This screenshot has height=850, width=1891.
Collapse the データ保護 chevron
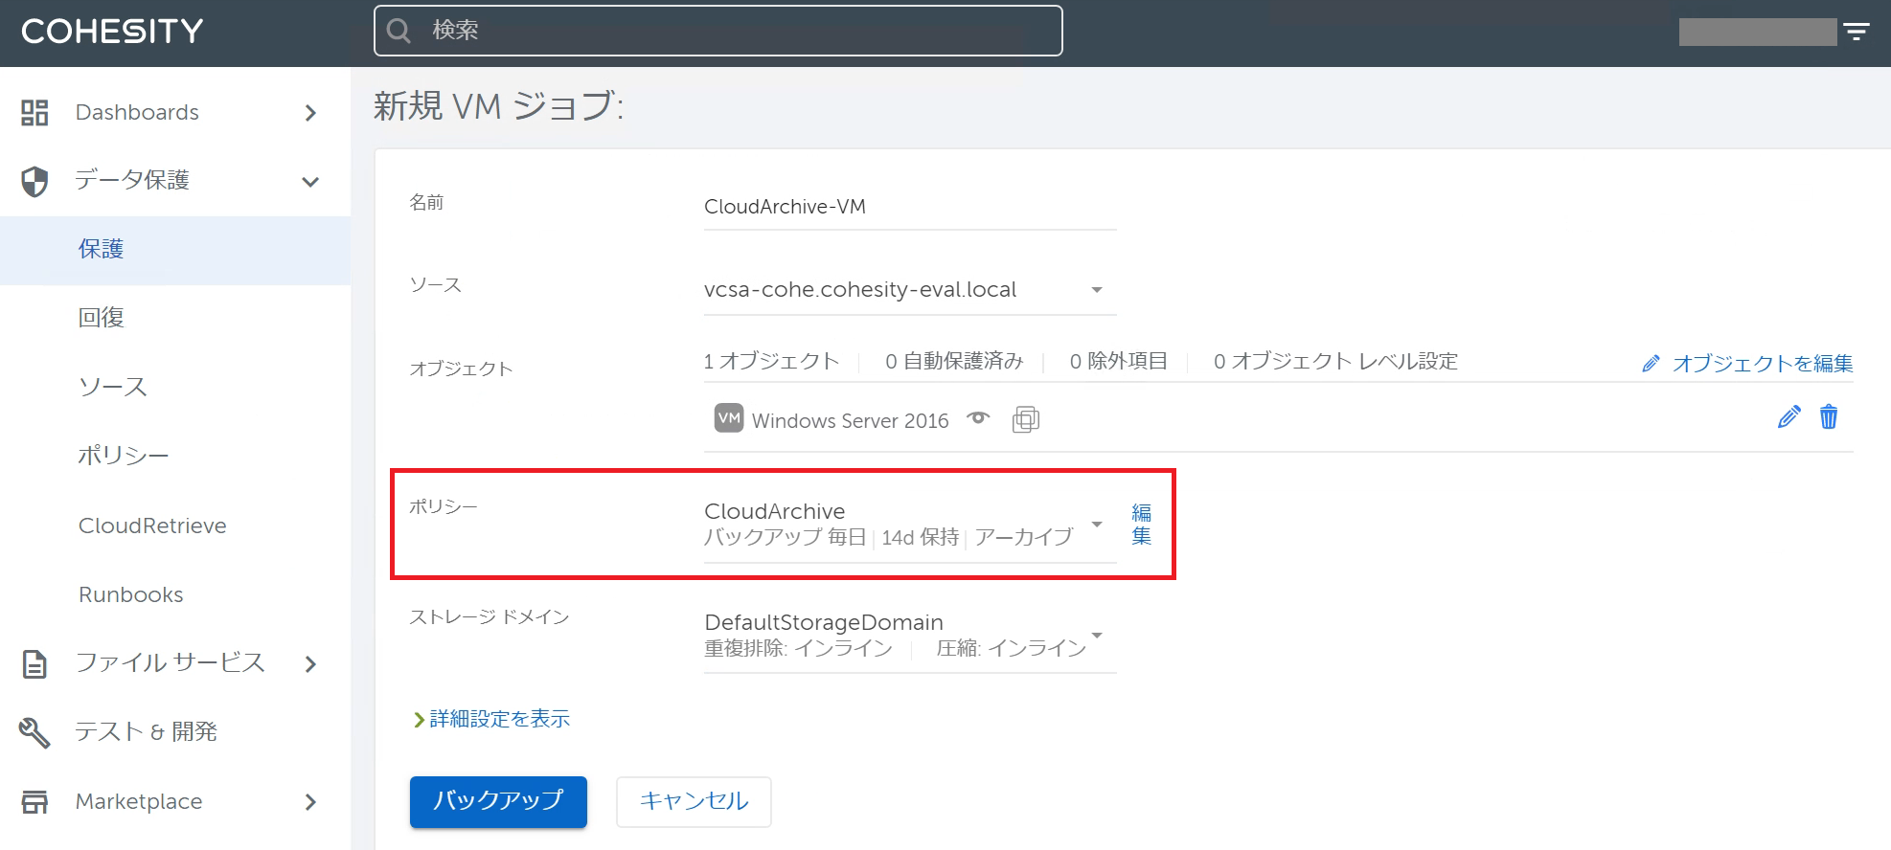click(310, 182)
